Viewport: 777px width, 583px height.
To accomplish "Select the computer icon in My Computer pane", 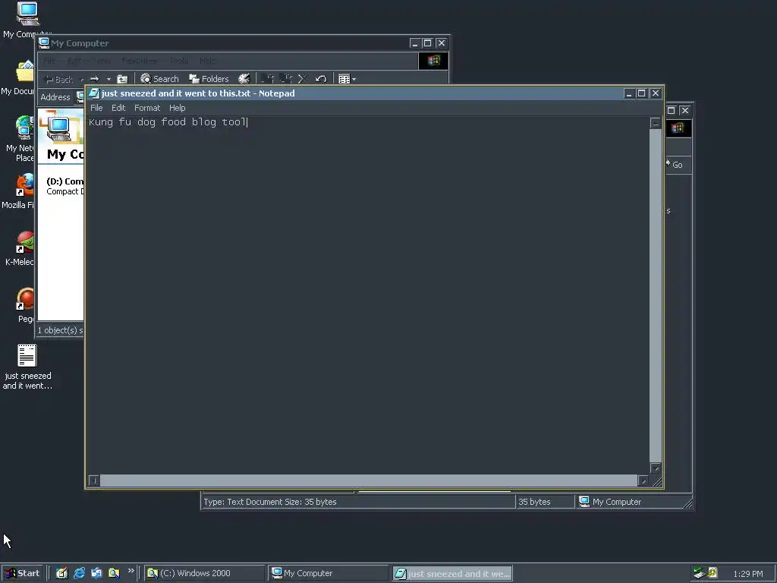I will [59, 128].
